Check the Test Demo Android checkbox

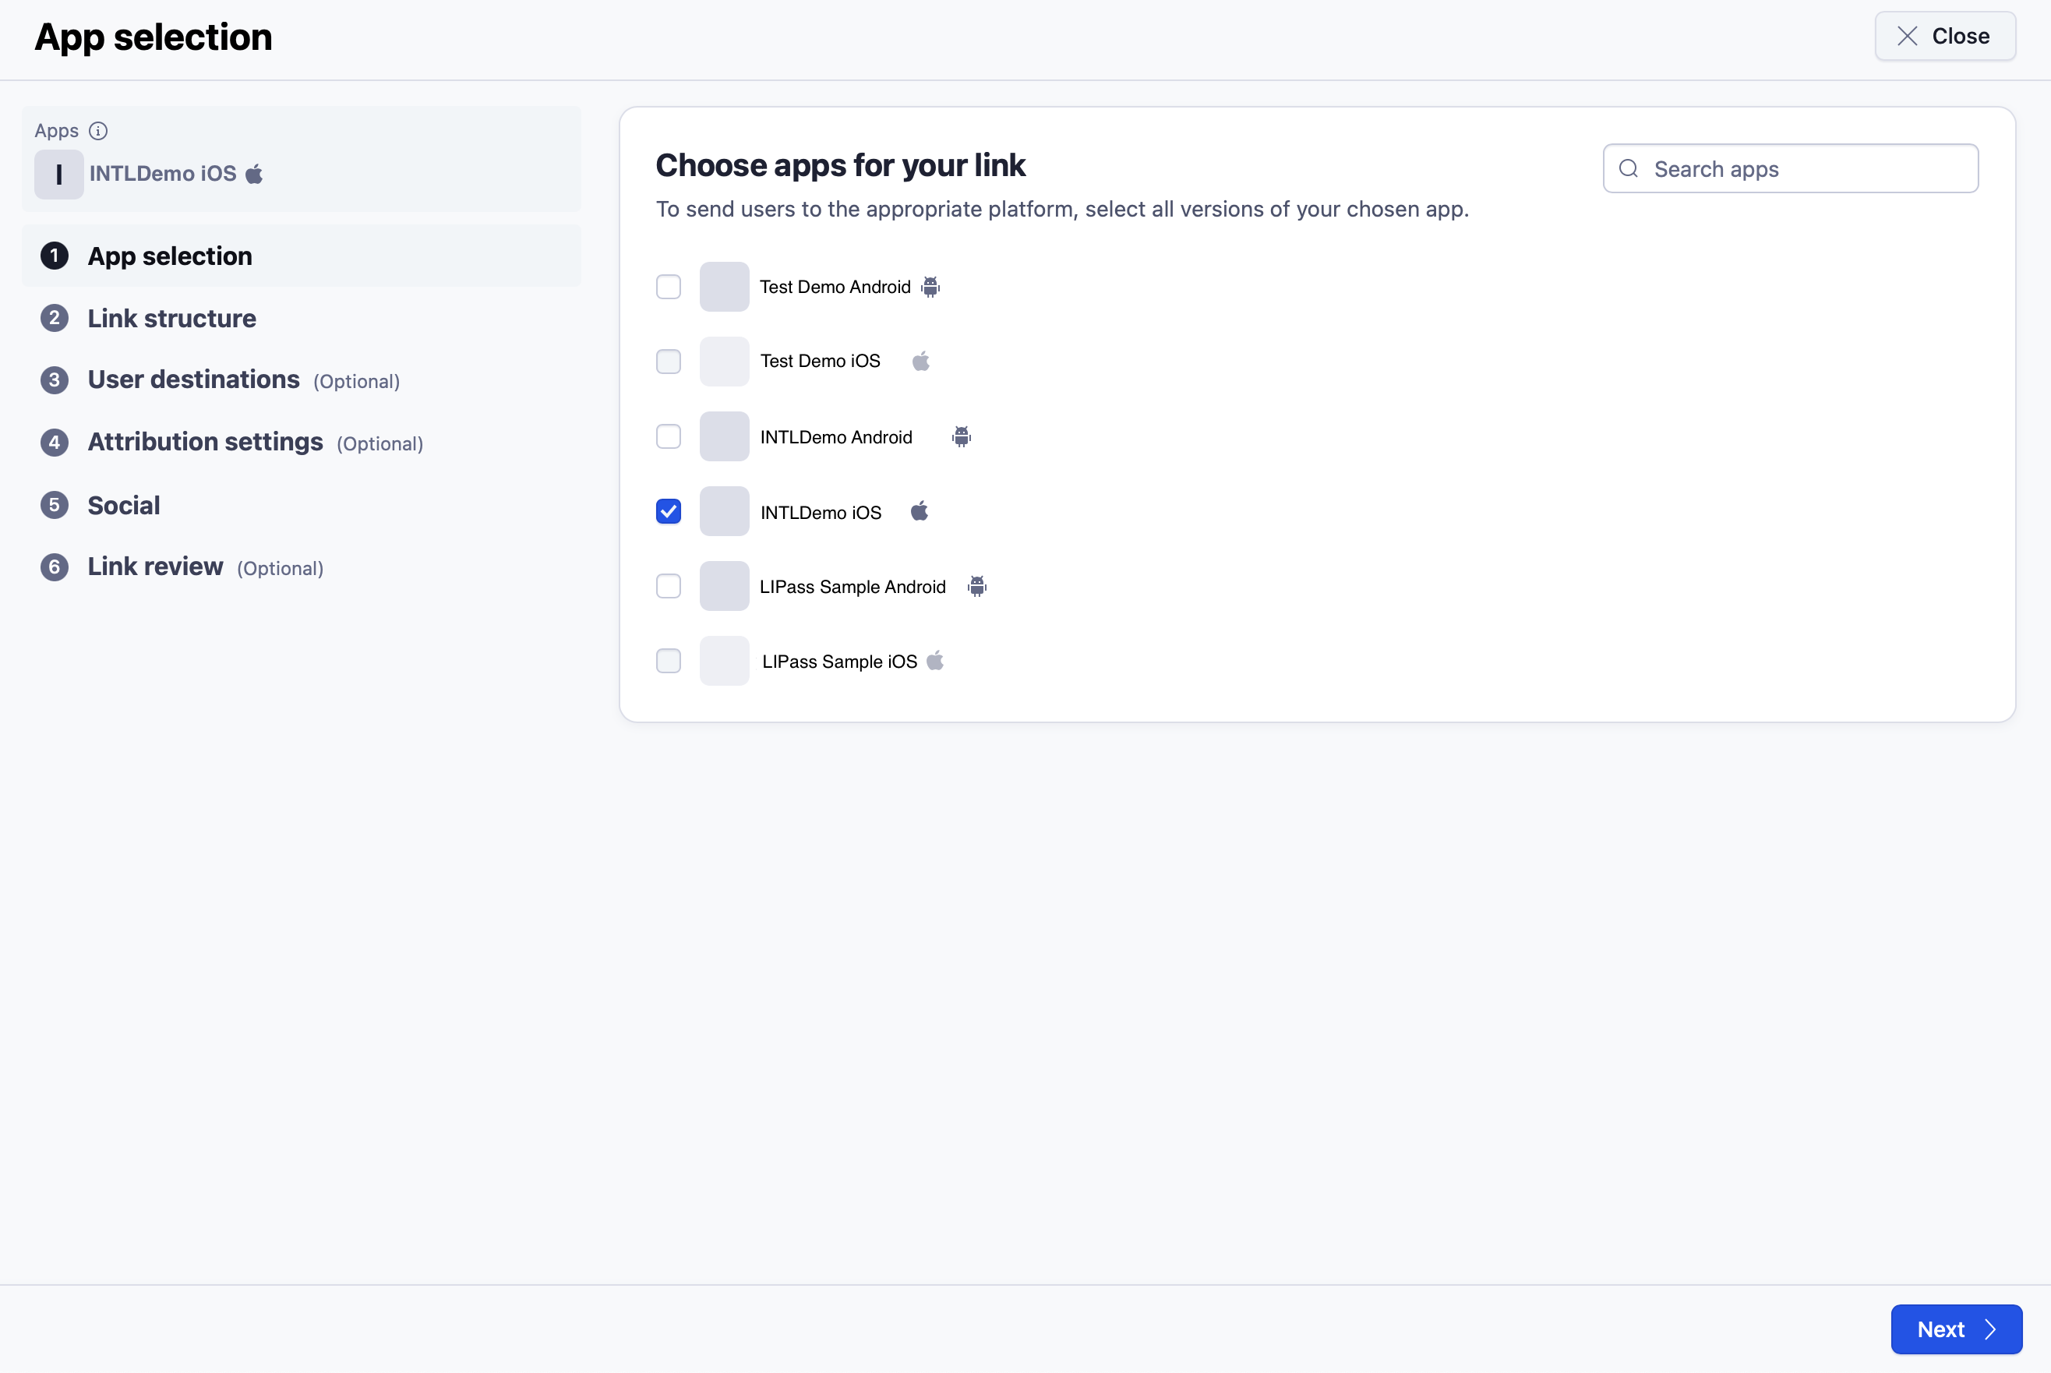(668, 286)
